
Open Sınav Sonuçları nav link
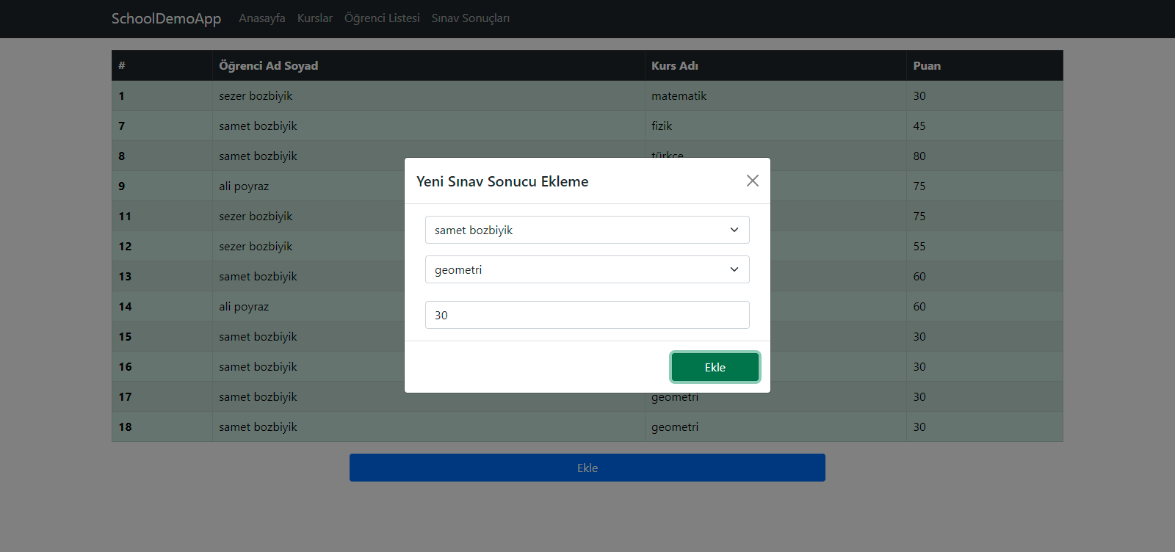(471, 18)
